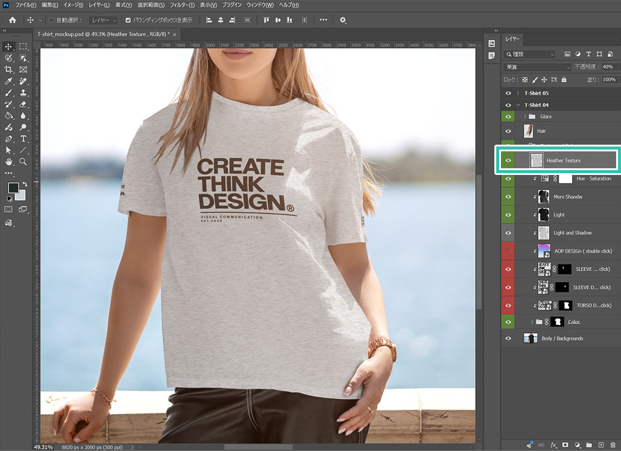
Task: Select the Brush tool
Action: (8, 93)
